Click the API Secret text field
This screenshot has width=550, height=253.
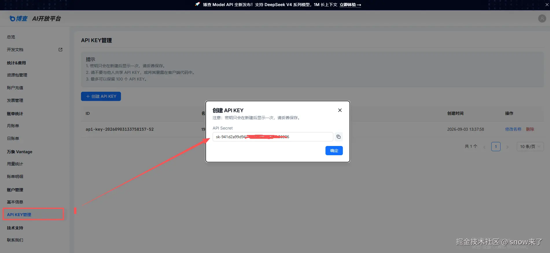[273, 137]
